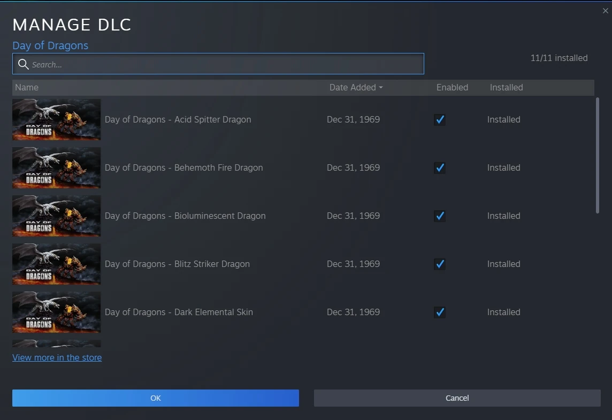Image resolution: width=612 pixels, height=420 pixels.
Task: Click Installed status for Dark Elemental Skin
Action: pyautogui.click(x=503, y=312)
